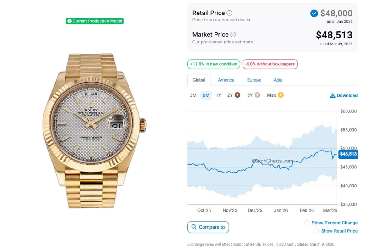The width and height of the screenshot is (378, 250).
Task: Open the Asia region tab
Action: pyautogui.click(x=278, y=80)
